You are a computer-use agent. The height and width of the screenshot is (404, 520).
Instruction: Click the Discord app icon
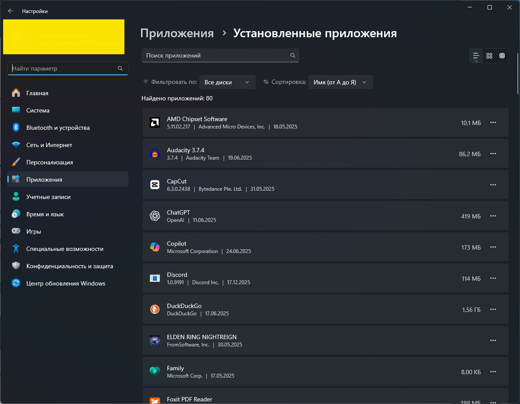point(155,278)
